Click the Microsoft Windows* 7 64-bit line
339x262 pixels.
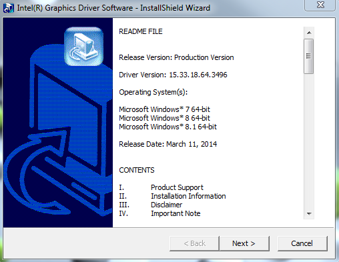click(x=164, y=109)
